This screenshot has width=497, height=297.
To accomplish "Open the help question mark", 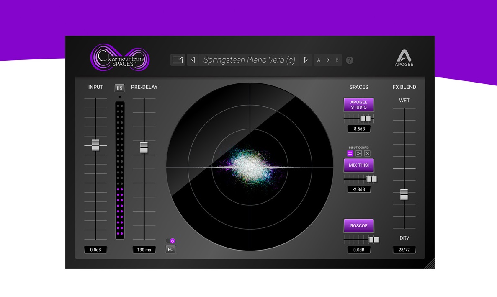I will pos(349,60).
